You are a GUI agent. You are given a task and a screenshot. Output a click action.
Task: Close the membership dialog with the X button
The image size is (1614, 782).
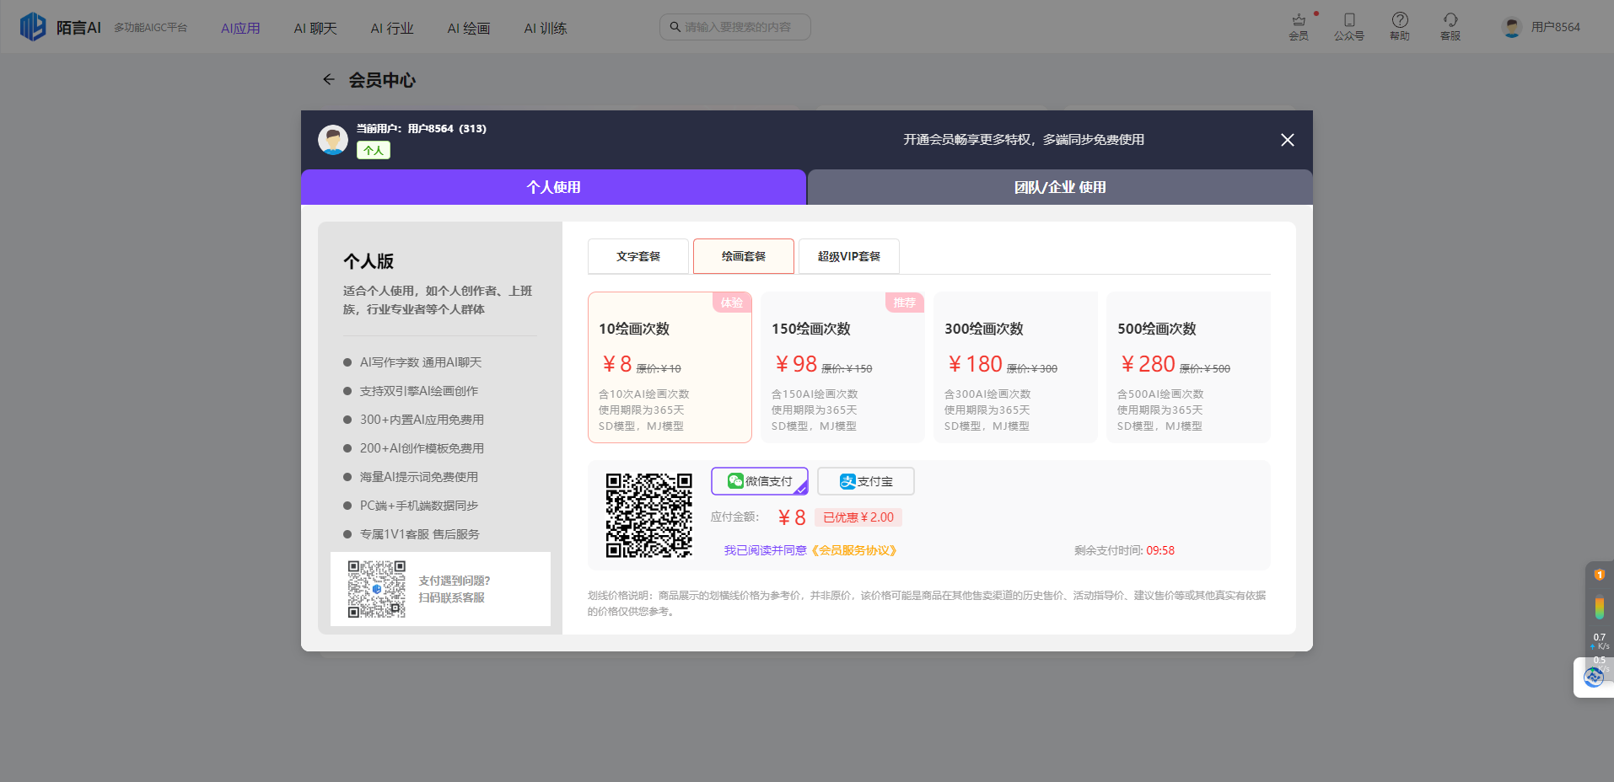(x=1287, y=140)
